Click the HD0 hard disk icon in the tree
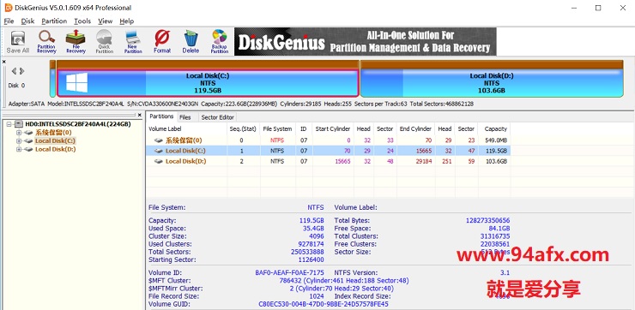635x310 pixels. pyautogui.click(x=19, y=124)
